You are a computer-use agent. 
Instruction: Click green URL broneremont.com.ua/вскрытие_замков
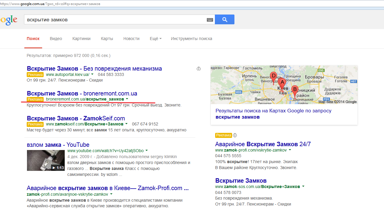(85, 99)
